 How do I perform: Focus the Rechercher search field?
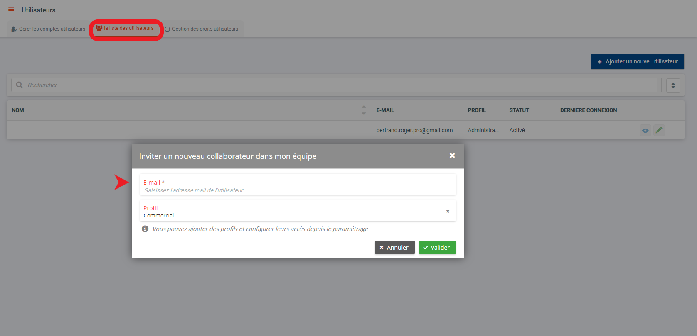[x=332, y=85]
